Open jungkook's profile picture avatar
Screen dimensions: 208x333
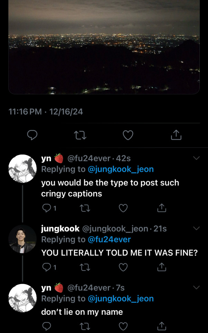(x=22, y=239)
